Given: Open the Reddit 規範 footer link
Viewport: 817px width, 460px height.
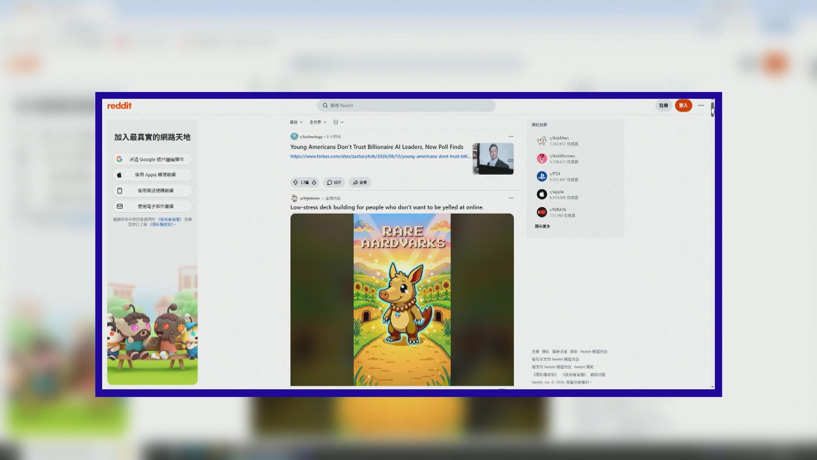Looking at the screenshot, I should click(584, 367).
